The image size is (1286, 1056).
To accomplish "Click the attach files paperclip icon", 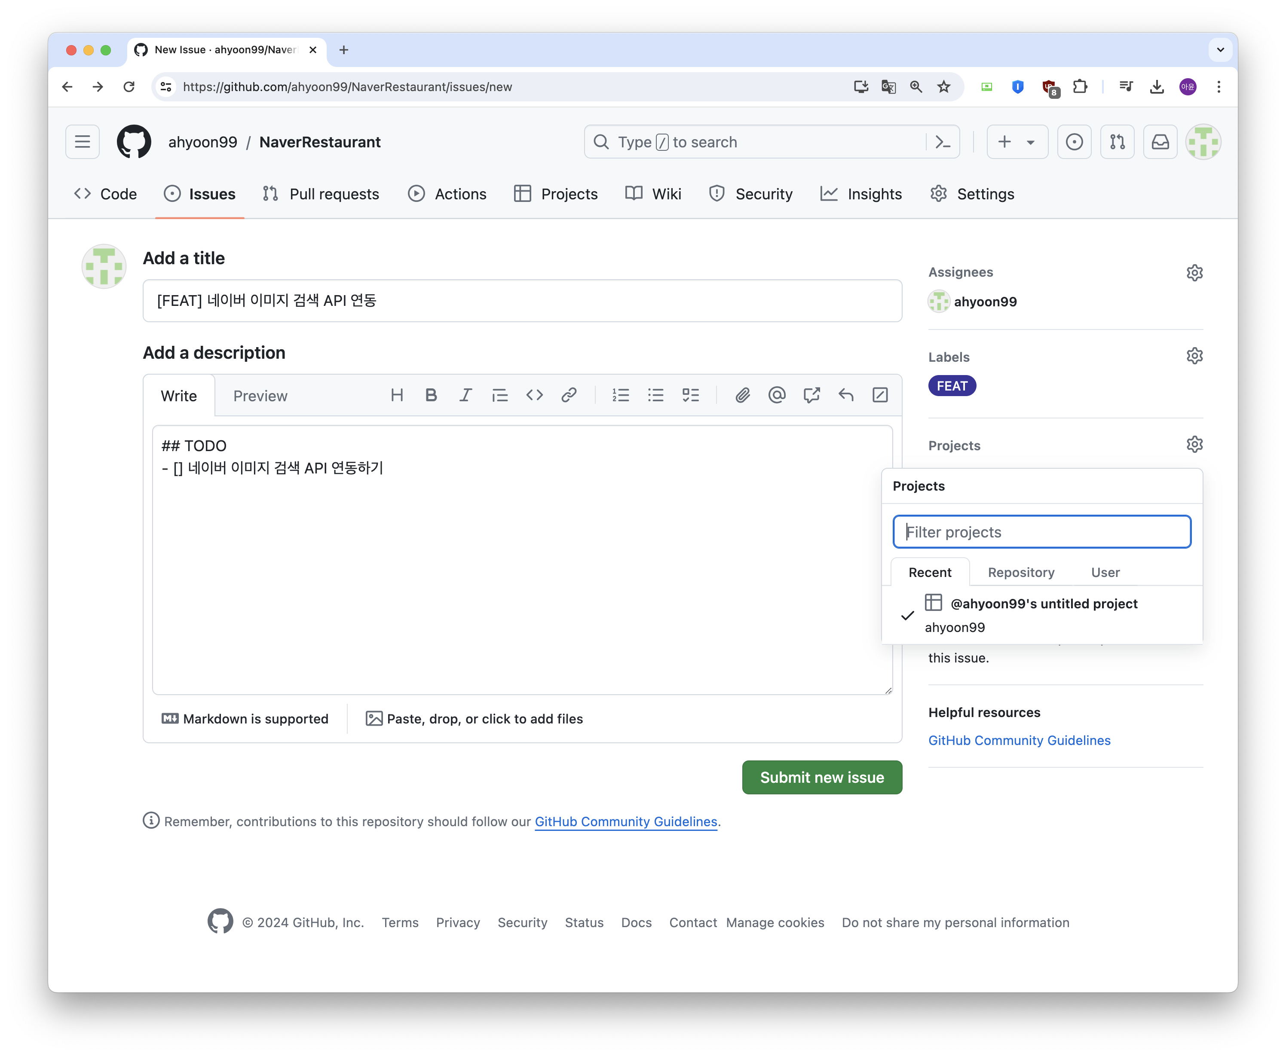I will click(x=743, y=395).
